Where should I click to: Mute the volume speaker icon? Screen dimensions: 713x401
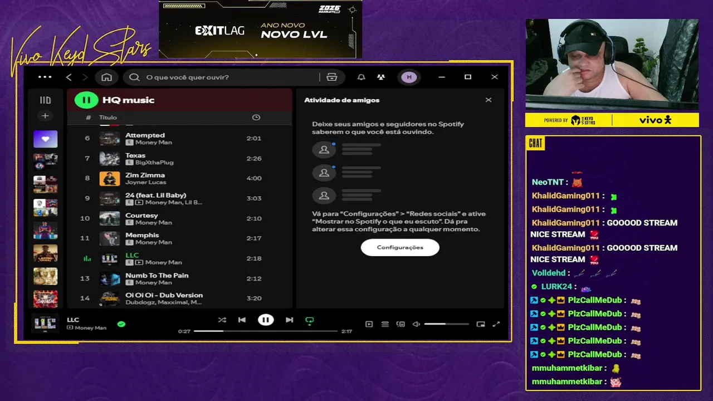point(416,324)
